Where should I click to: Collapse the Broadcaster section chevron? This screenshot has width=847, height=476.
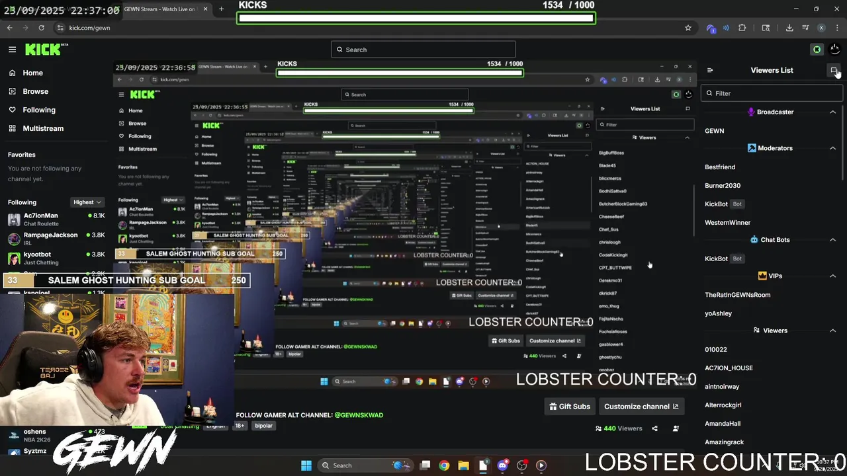tap(832, 112)
